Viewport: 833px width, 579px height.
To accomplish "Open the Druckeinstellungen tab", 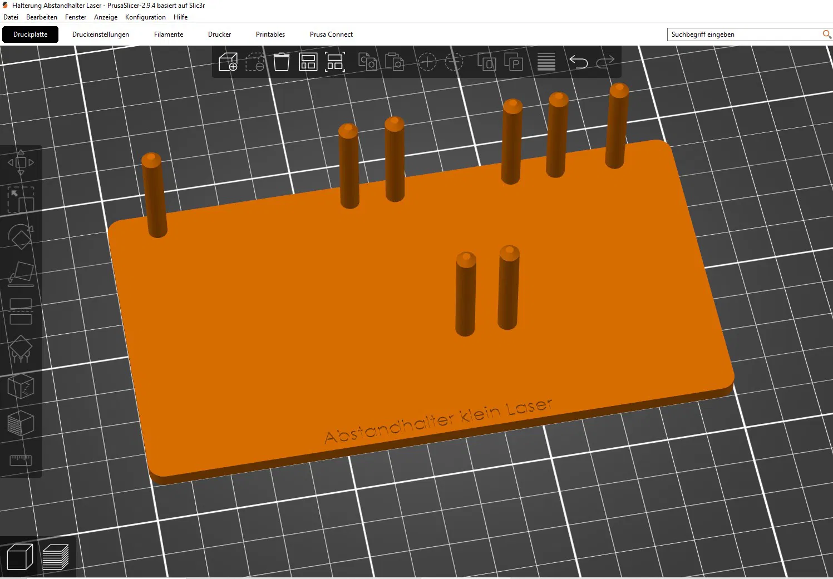I will pyautogui.click(x=101, y=34).
